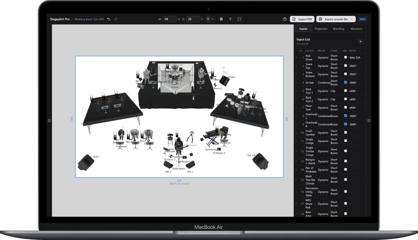Open Kick Drum's Dynamic mic type selector
This screenshot has width=418, height=240.
[323, 58]
